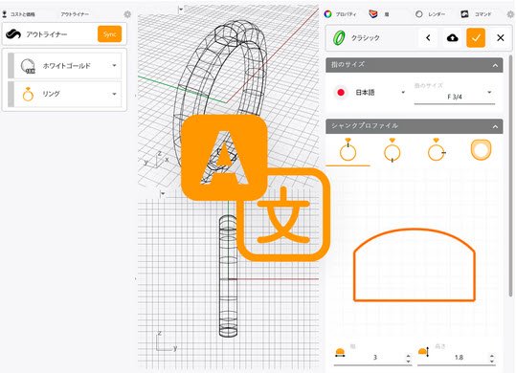Expand the リング item dropdown

114,94
